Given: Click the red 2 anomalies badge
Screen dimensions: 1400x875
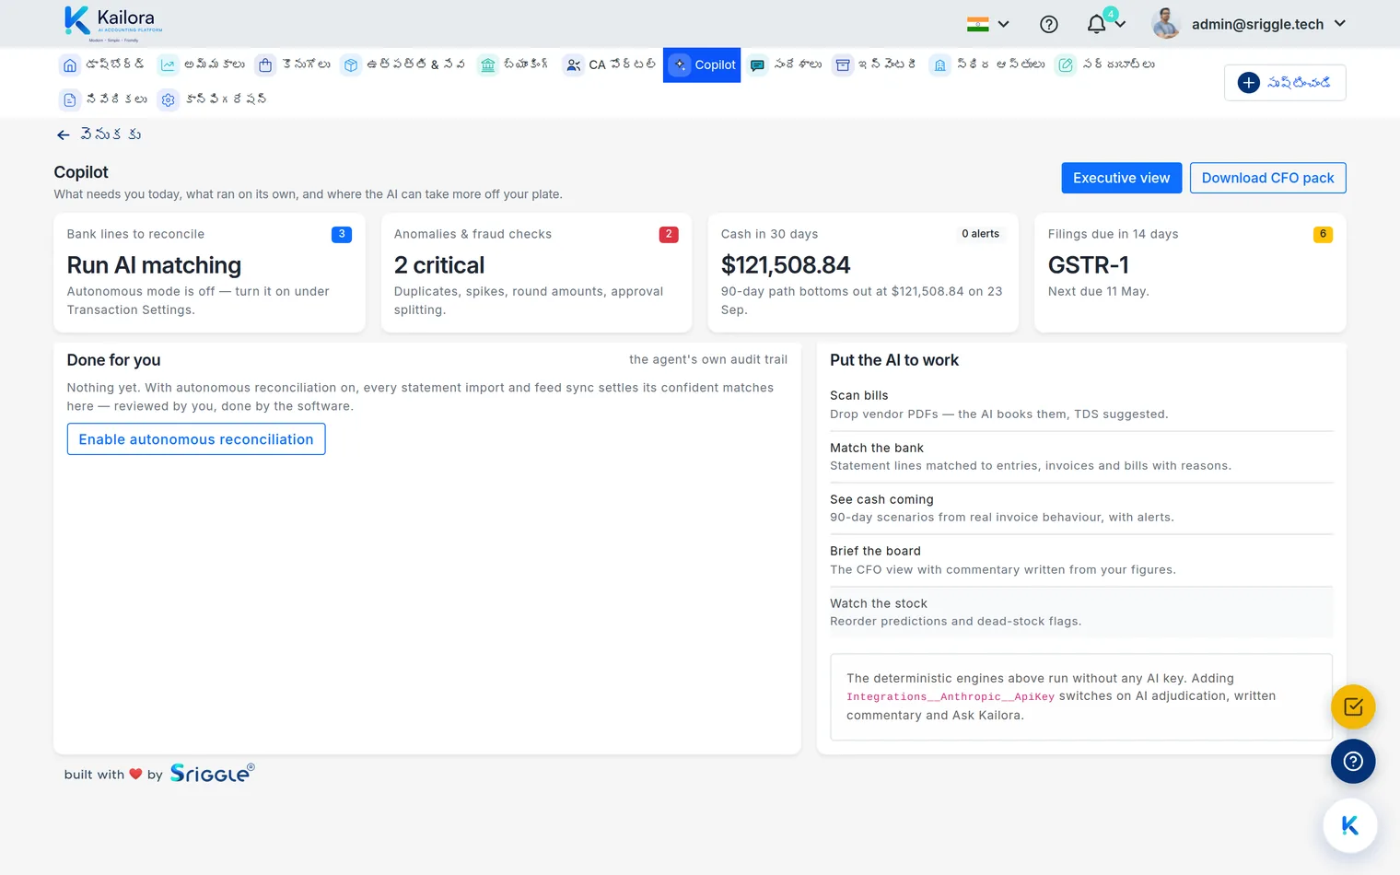Looking at the screenshot, I should (669, 234).
